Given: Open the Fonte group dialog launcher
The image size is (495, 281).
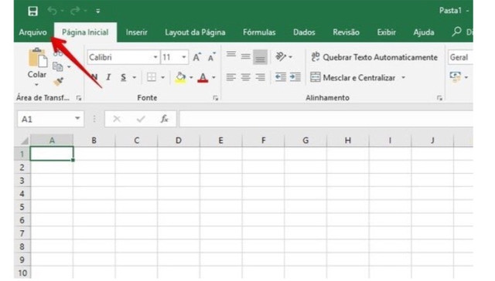Looking at the screenshot, I should 215,98.
